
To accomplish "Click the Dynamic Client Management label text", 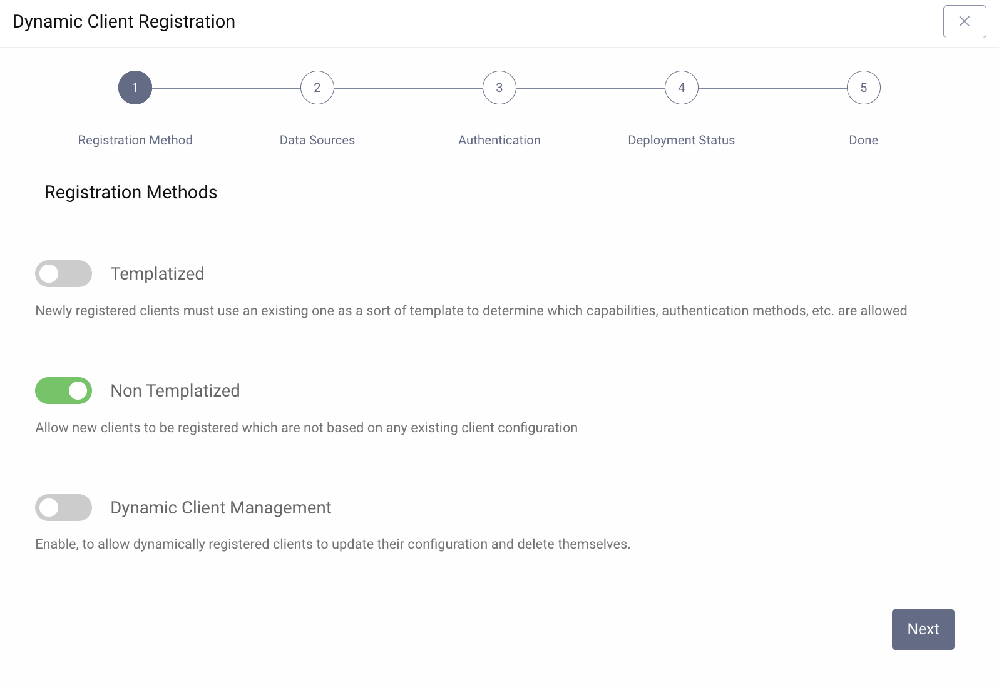I will pyautogui.click(x=221, y=508).
